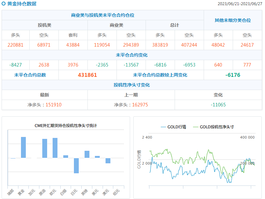Select the 商业类 column header
Image resolution: width=265 pixels, height=199 pixels.
[x=117, y=25]
